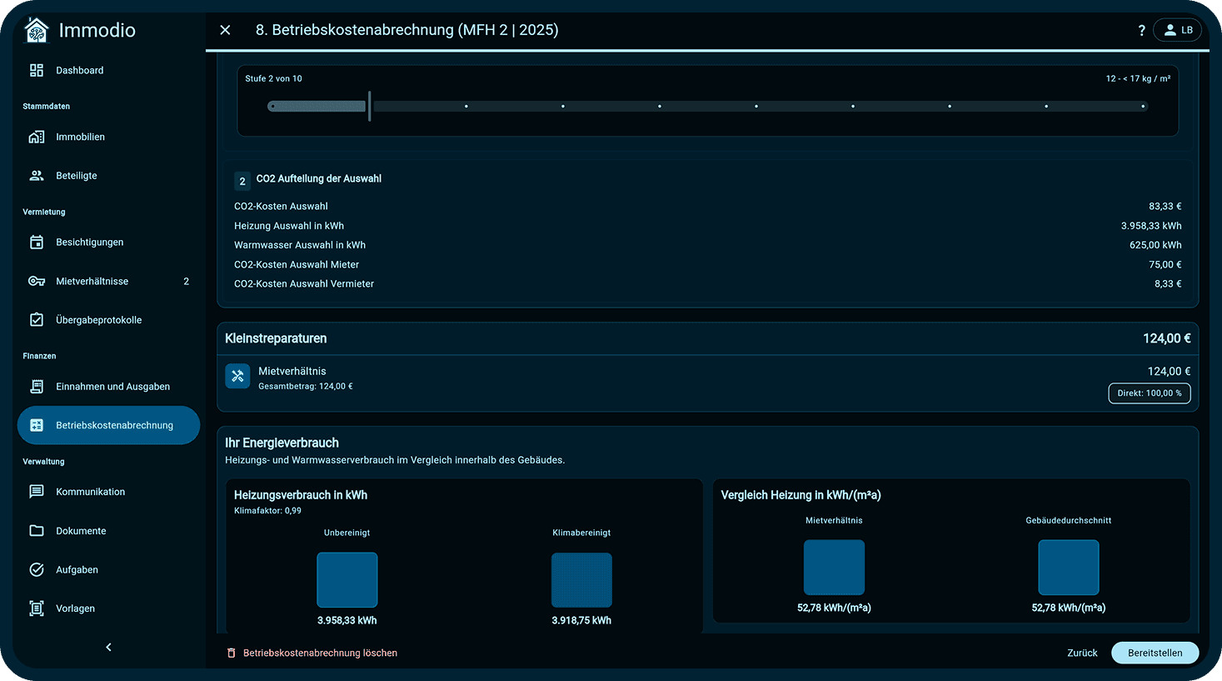This screenshot has width=1222, height=681.
Task: Click the Bereitstellen button
Action: point(1155,653)
